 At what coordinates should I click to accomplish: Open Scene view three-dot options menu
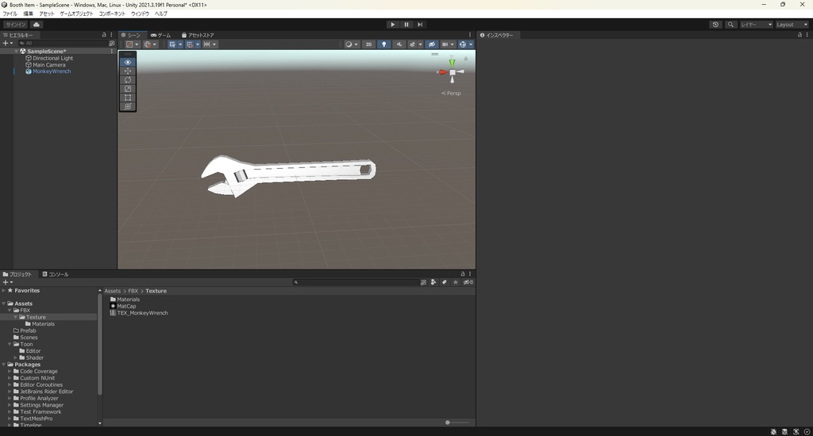point(470,35)
